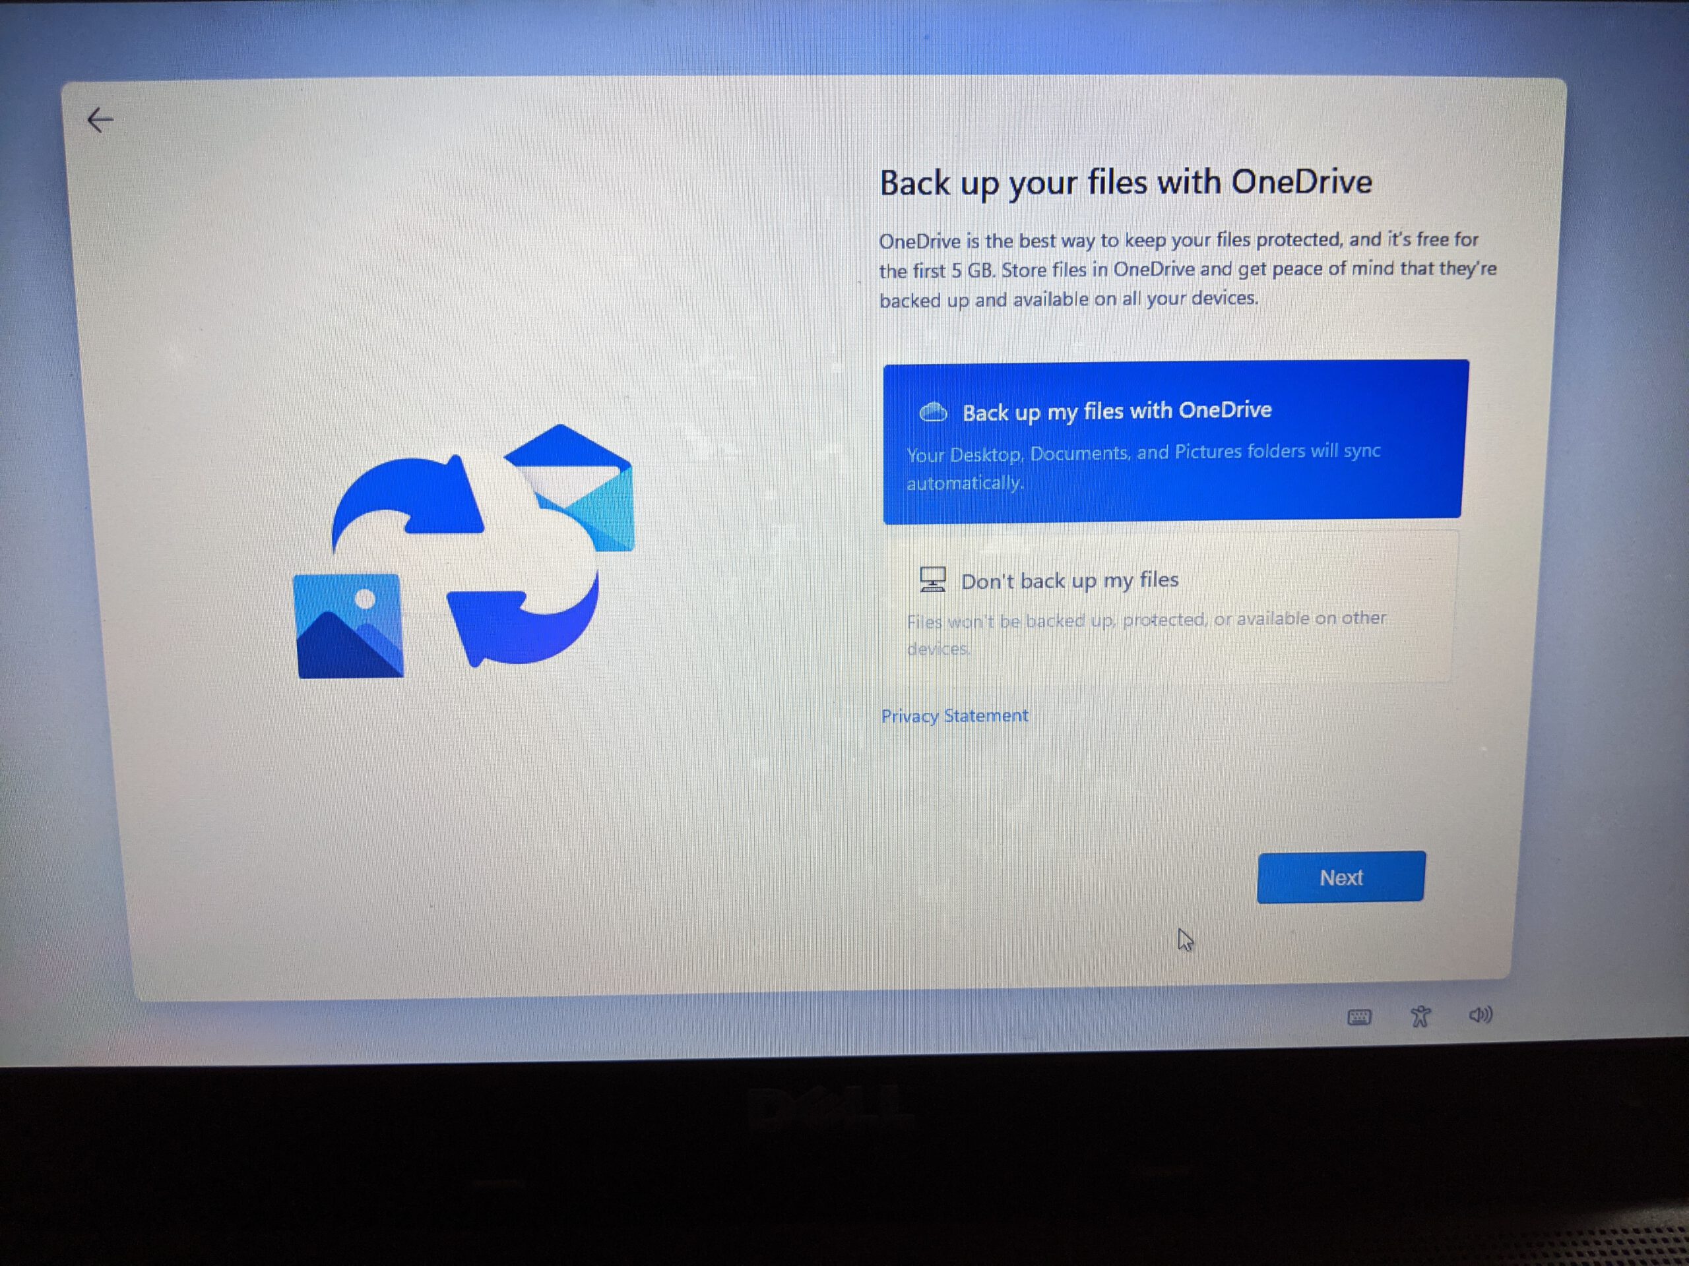Click the computer monitor icon
The image size is (1689, 1266).
click(x=932, y=579)
